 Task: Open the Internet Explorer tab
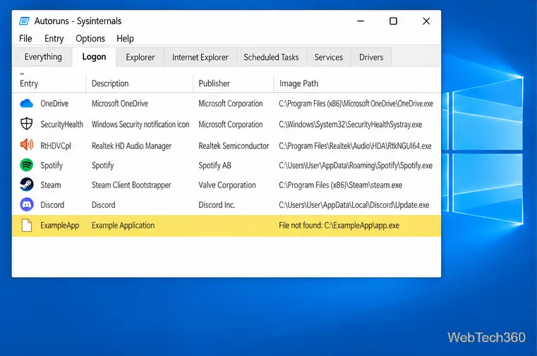200,57
